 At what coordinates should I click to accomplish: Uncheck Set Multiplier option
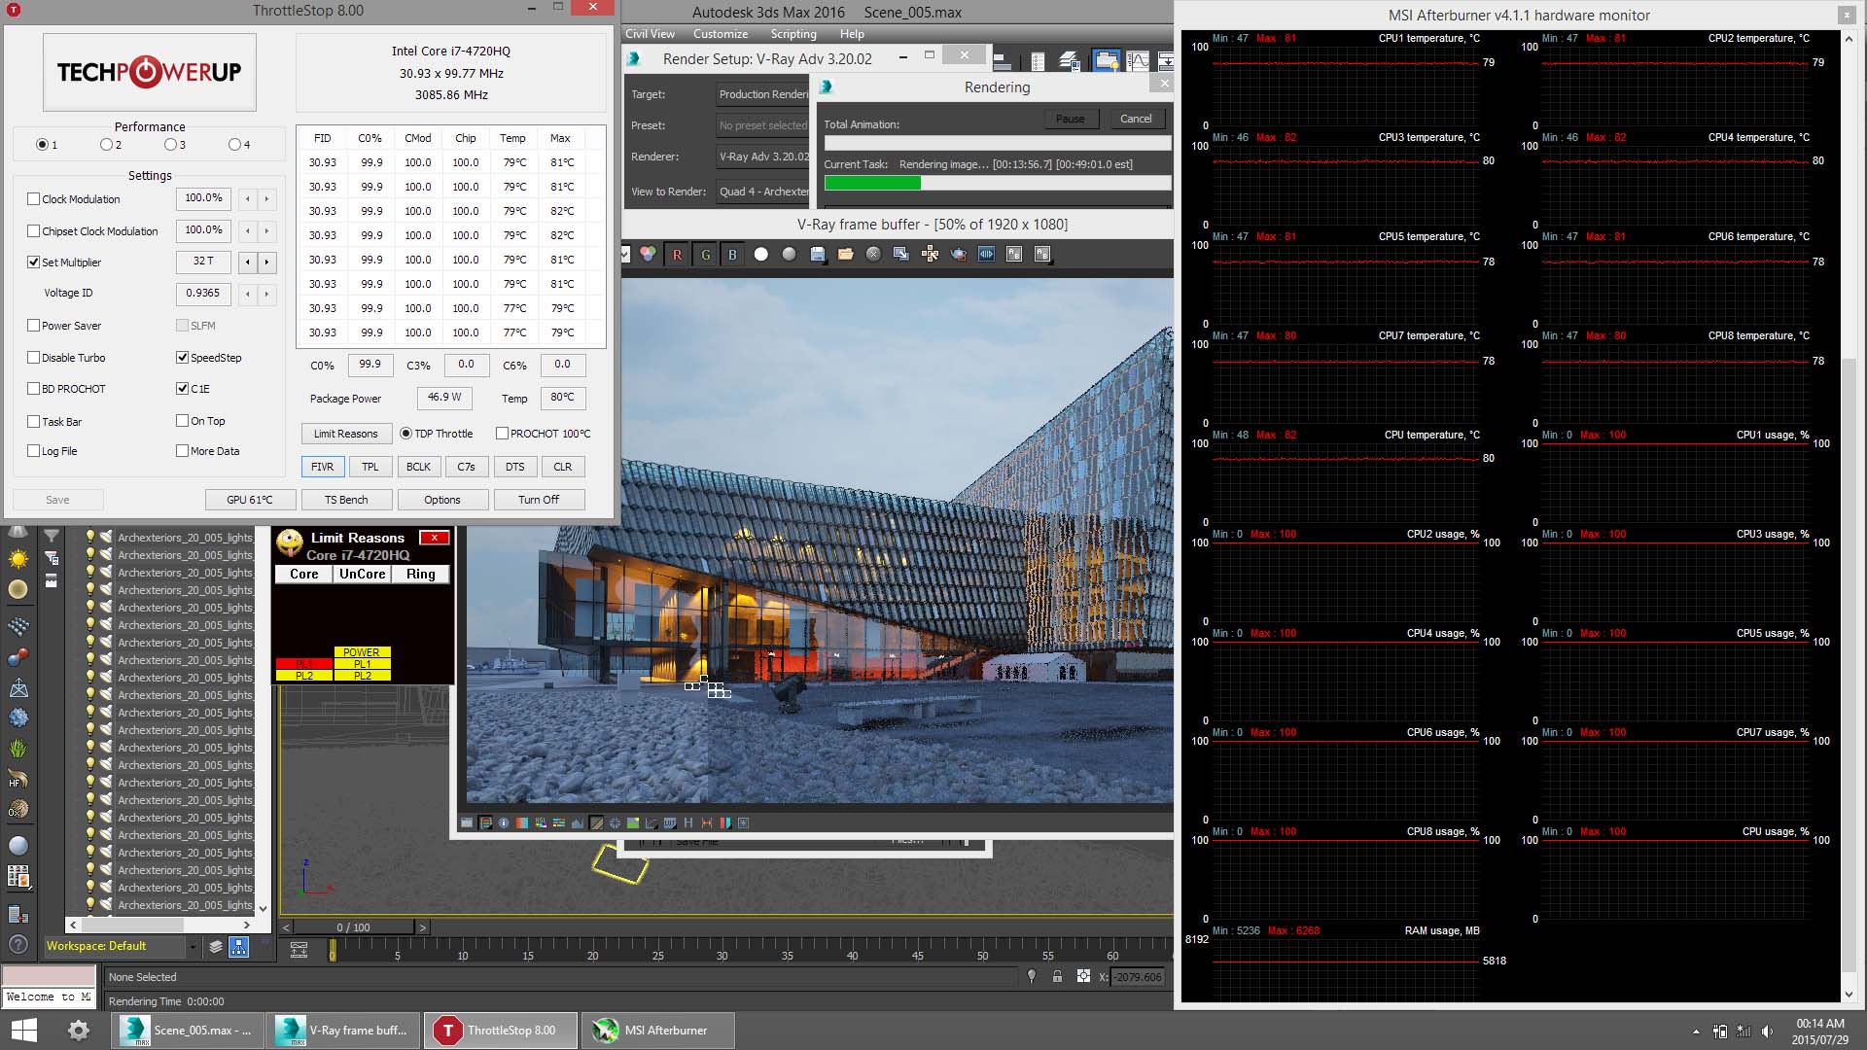34,262
